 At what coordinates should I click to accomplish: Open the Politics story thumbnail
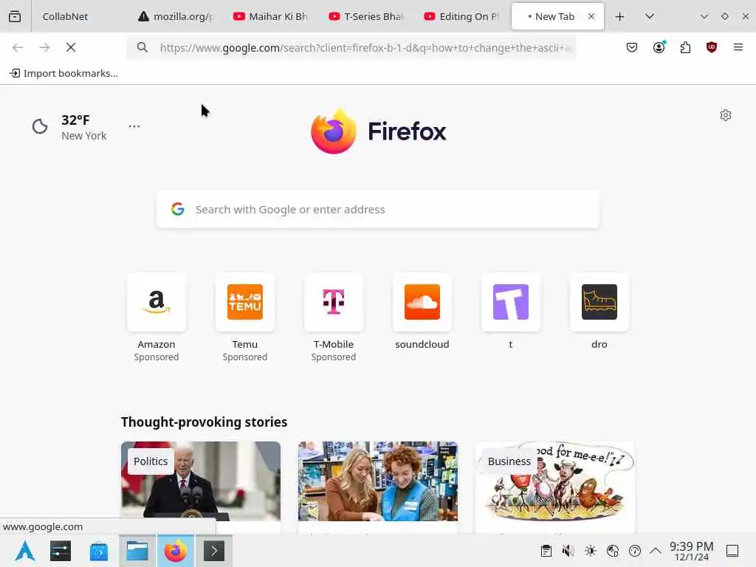click(201, 481)
